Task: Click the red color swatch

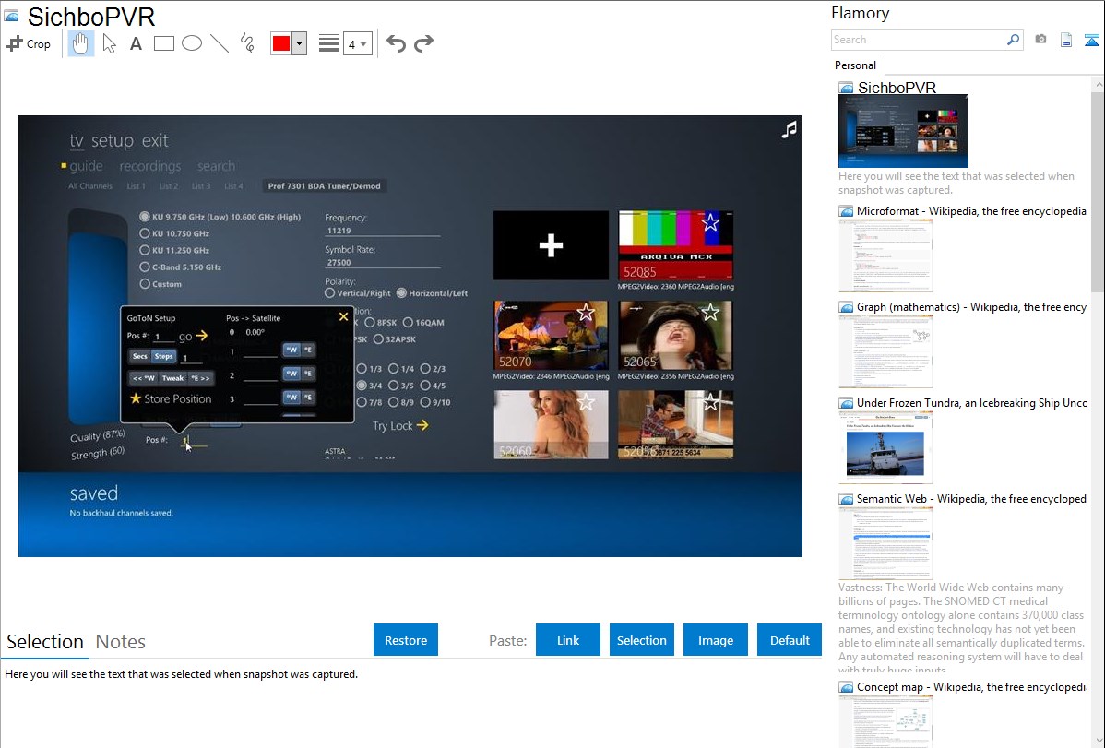Action: coord(281,43)
